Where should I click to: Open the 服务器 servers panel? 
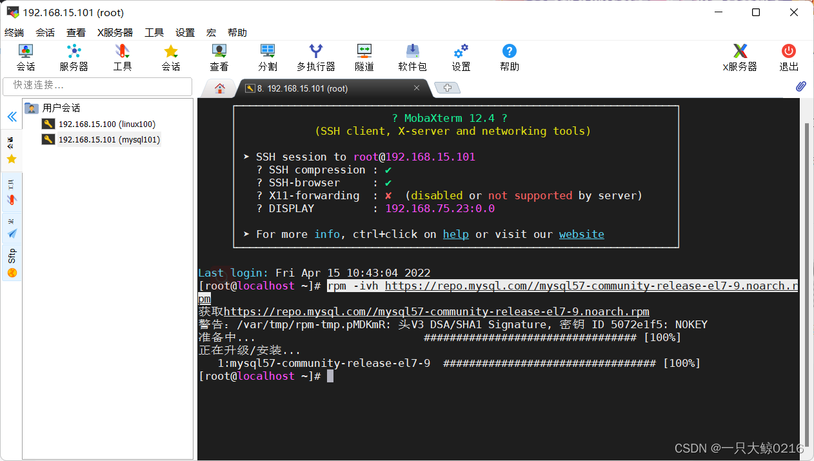coord(73,57)
